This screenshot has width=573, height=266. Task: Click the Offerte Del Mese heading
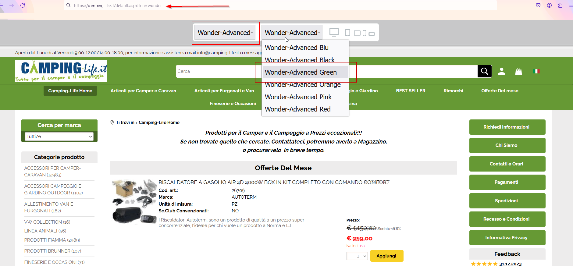(283, 168)
